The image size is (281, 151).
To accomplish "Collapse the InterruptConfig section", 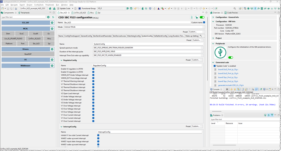I will (62, 127).
